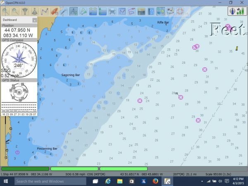Open Firefox from the taskbar

coord(155,181)
